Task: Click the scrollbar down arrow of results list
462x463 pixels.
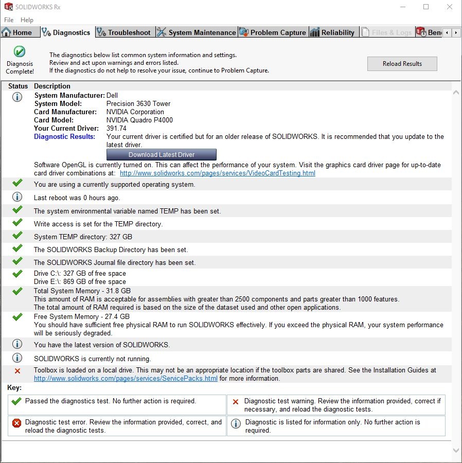Action: point(456,450)
